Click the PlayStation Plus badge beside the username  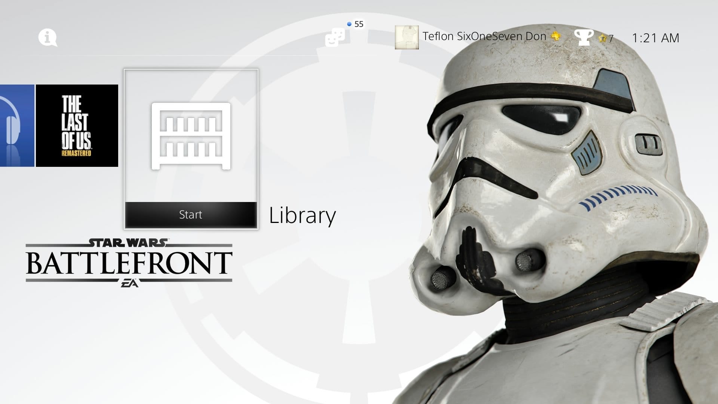(556, 36)
